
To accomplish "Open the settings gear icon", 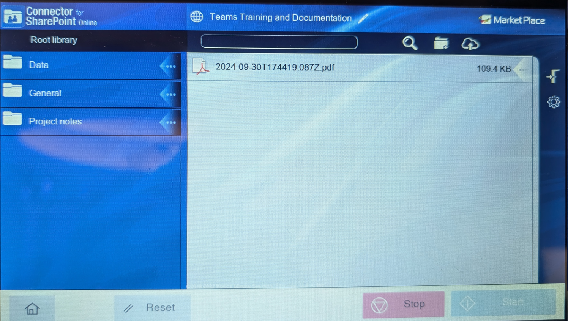I will [554, 102].
